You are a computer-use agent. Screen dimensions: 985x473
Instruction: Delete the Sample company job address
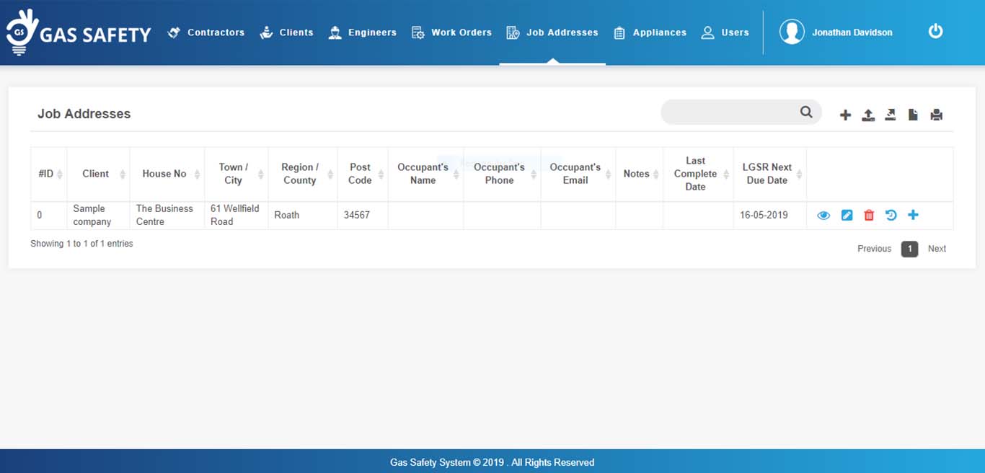[869, 215]
